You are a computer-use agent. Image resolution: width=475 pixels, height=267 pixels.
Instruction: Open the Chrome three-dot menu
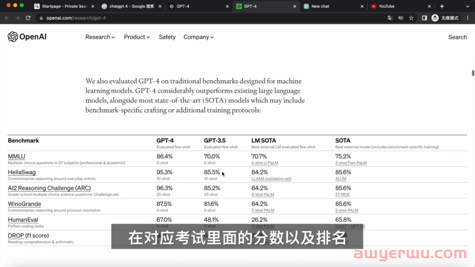pos(468,18)
